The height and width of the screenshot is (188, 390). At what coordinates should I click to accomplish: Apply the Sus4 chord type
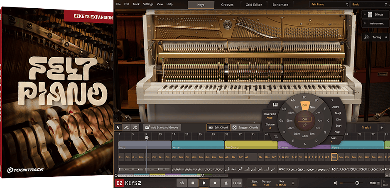[338, 125]
